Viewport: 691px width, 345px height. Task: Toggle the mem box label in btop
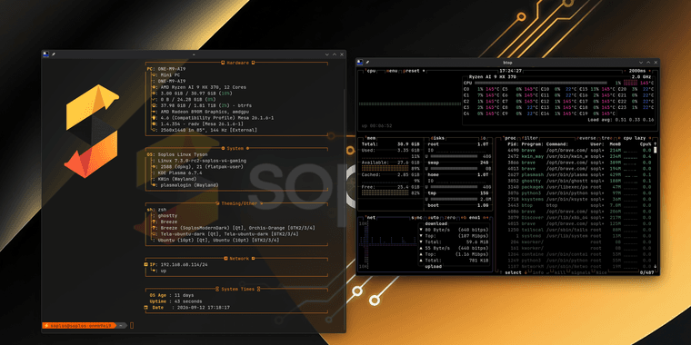point(370,138)
